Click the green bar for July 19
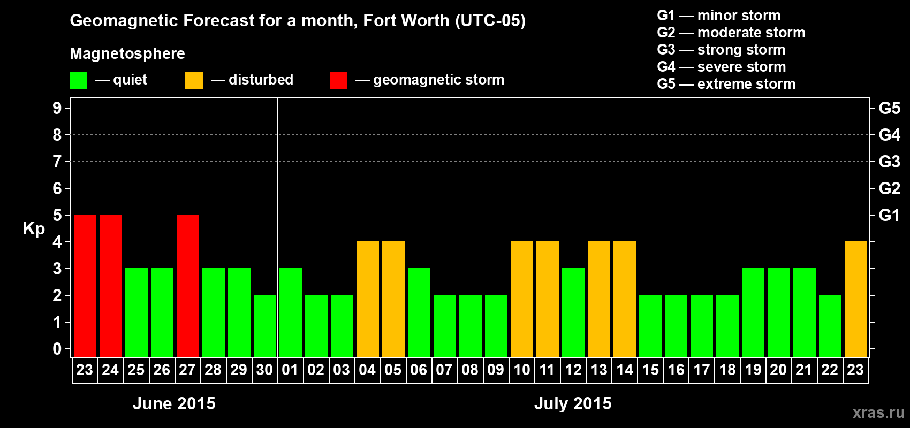The height and width of the screenshot is (428, 910). pyautogui.click(x=753, y=312)
